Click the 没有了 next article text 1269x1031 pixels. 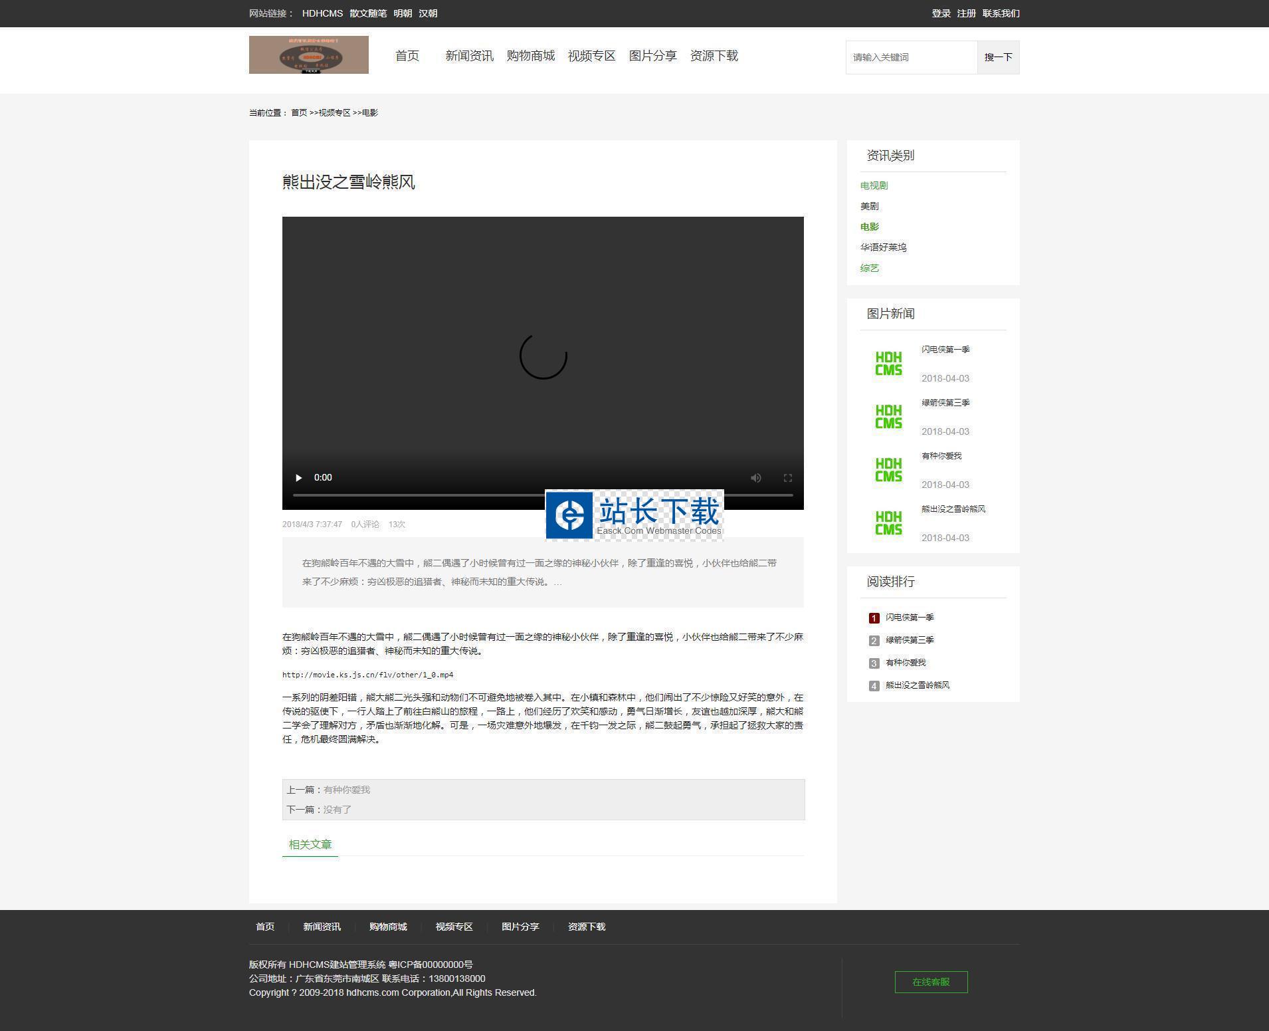(338, 810)
